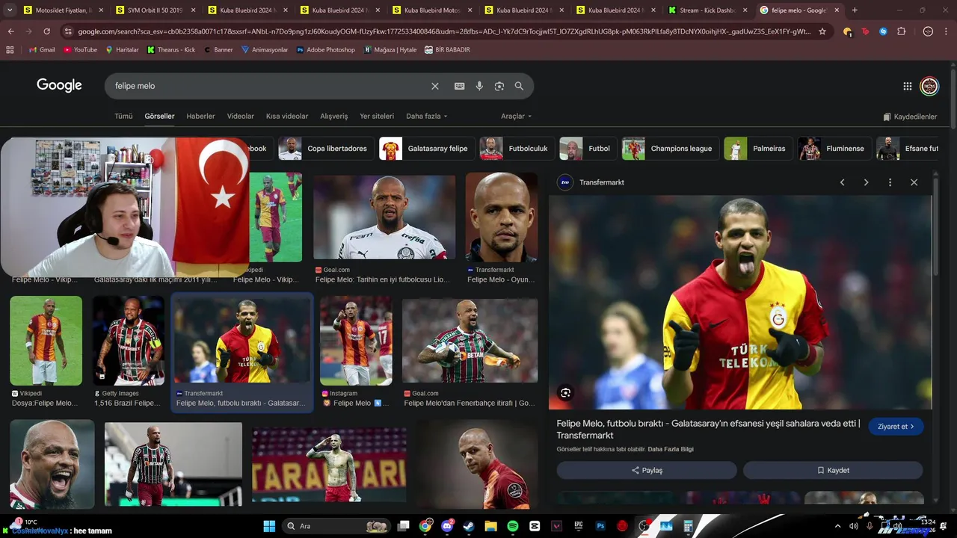Open Calculator from the taskbar

tap(688, 526)
